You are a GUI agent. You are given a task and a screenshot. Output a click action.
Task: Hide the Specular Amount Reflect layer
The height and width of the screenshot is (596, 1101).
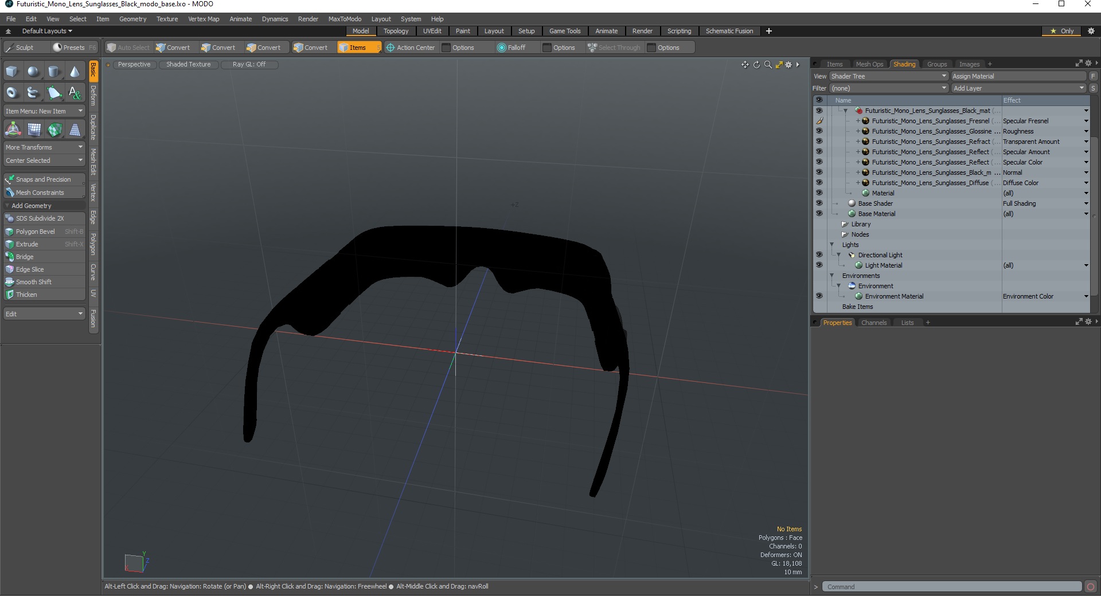(x=819, y=152)
